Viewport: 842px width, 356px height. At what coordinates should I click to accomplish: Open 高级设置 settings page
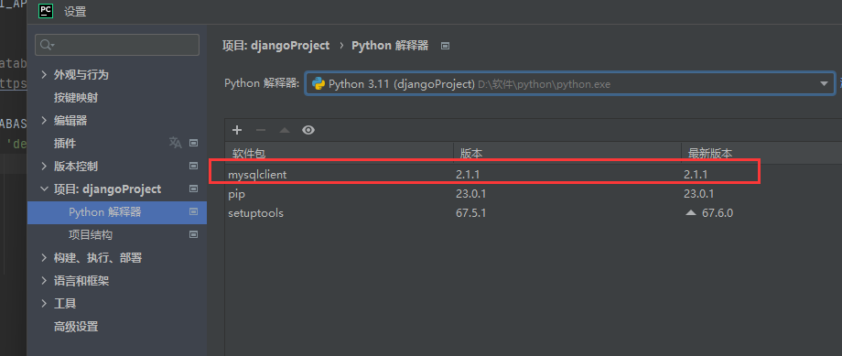tap(76, 327)
